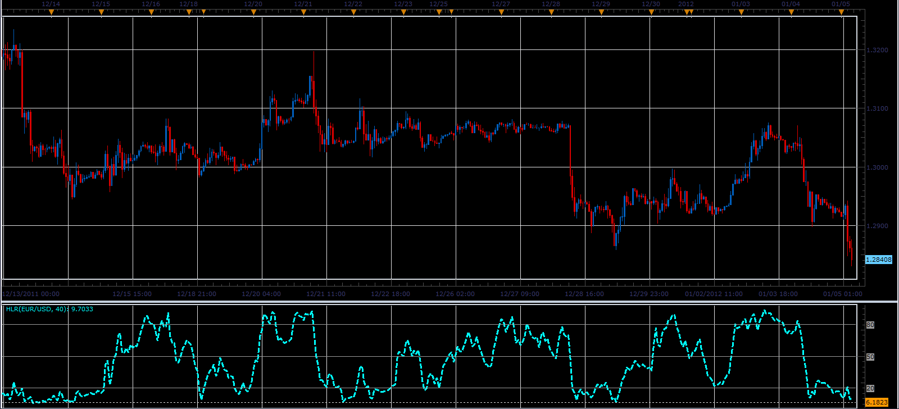
Task: Click the 12/25 date label at top
Action: point(439,4)
